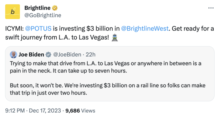Click the Joe Biden display name
Image resolution: width=219 pixels, height=117 pixels.
[31, 55]
